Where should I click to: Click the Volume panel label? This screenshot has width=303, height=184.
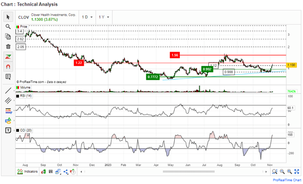23,88
